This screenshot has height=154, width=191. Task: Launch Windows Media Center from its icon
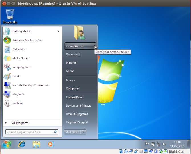point(7,40)
